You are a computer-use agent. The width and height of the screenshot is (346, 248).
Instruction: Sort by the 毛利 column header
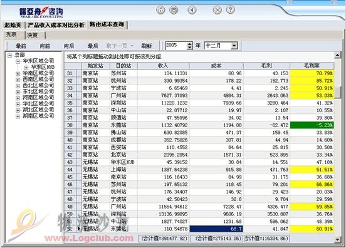point(266,66)
